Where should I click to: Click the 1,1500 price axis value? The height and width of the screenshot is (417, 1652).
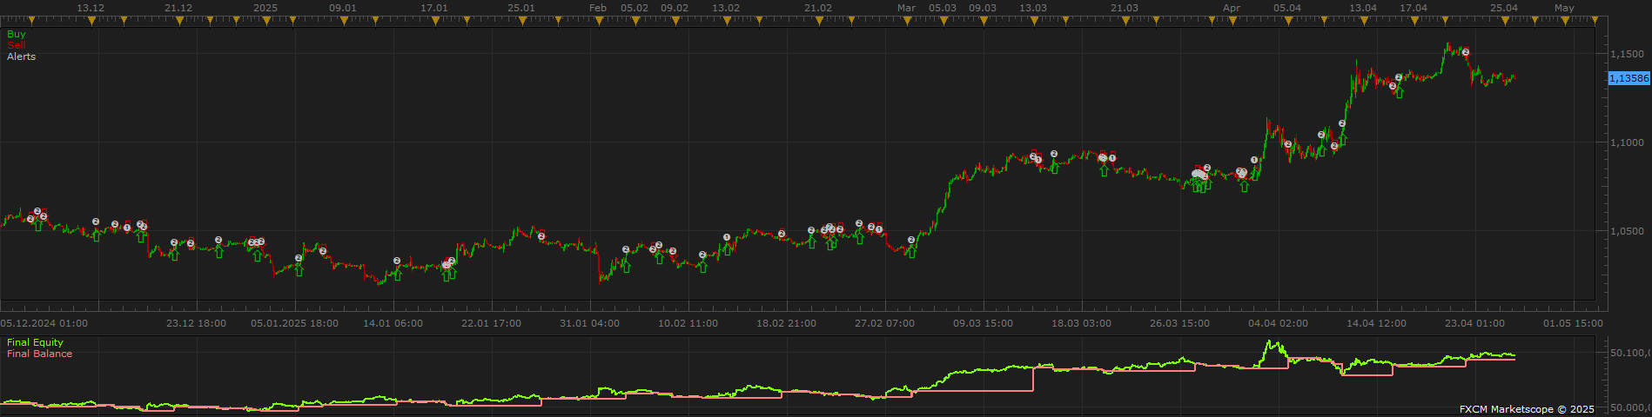(1627, 54)
